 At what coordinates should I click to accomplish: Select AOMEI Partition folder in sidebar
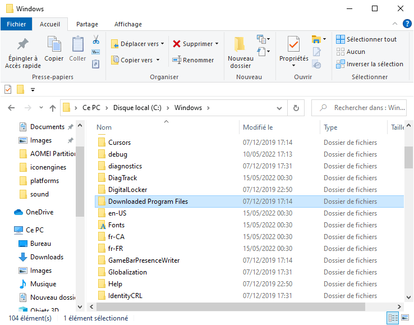(x=47, y=153)
